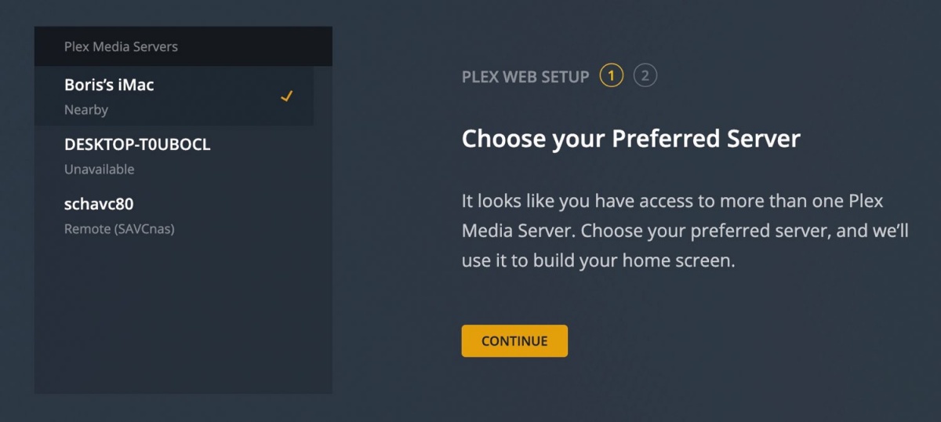Viewport: 941px width, 422px height.
Task: Go to setup step 1 circle
Action: (611, 75)
